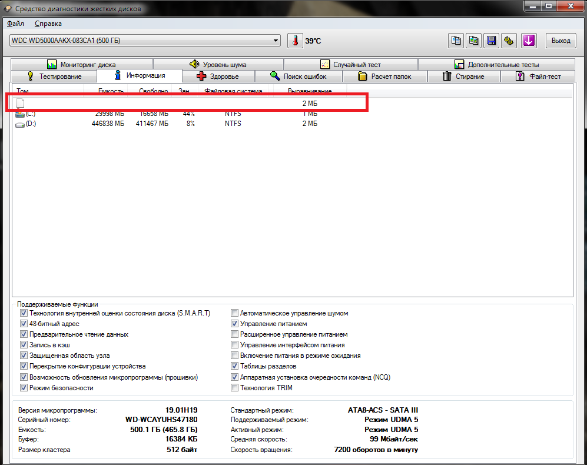This screenshot has width=587, height=465.
Task: Click the Выход button
Action: 561,41
